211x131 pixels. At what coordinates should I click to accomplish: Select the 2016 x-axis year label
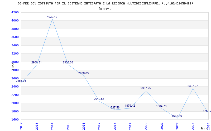coord(84,126)
